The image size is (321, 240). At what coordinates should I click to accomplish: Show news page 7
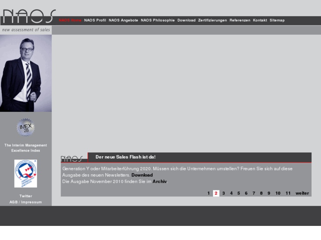click(253, 193)
